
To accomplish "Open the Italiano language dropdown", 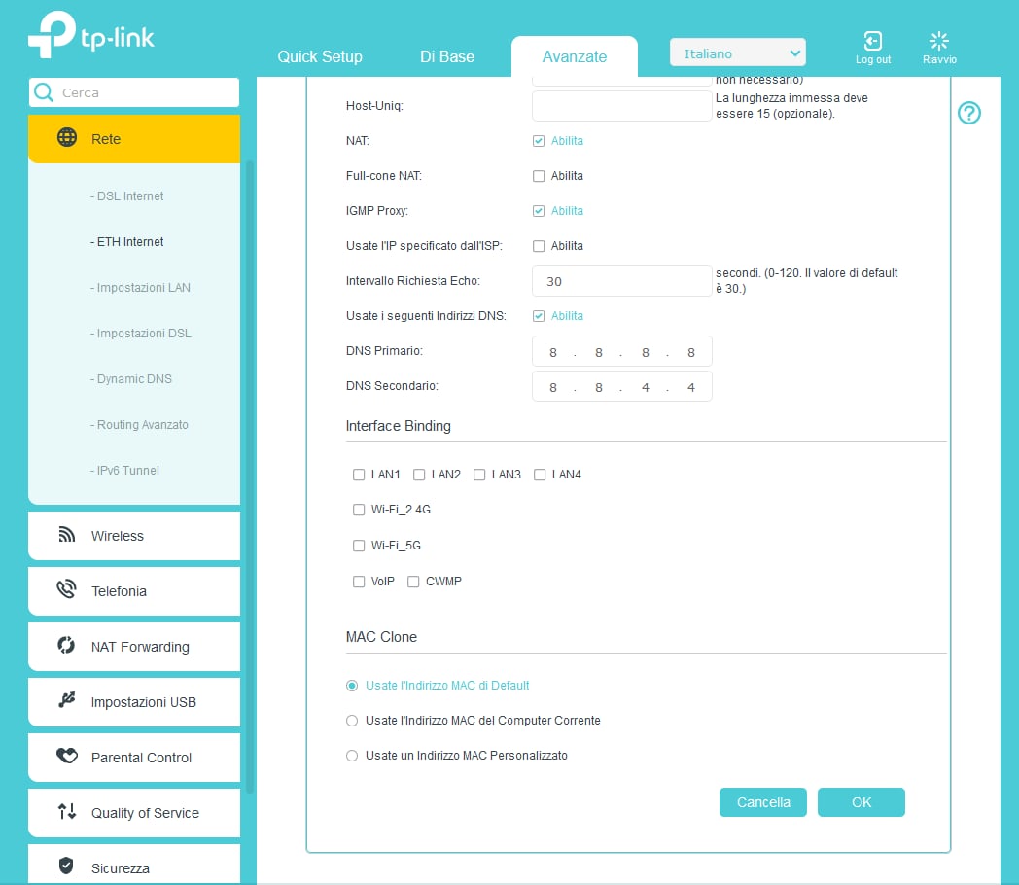I will (738, 53).
